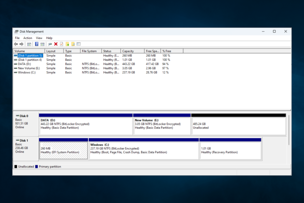The image size is (304, 203).
Task: Click the drive icon beside Windows (C:)
Action: (x=15, y=72)
